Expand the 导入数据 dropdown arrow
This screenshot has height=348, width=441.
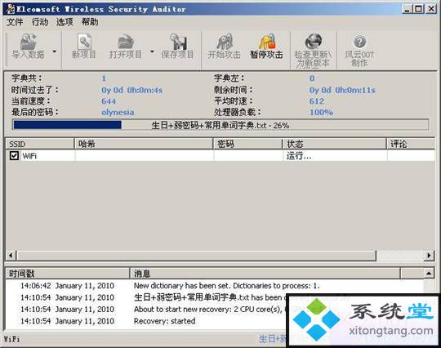tap(54, 51)
